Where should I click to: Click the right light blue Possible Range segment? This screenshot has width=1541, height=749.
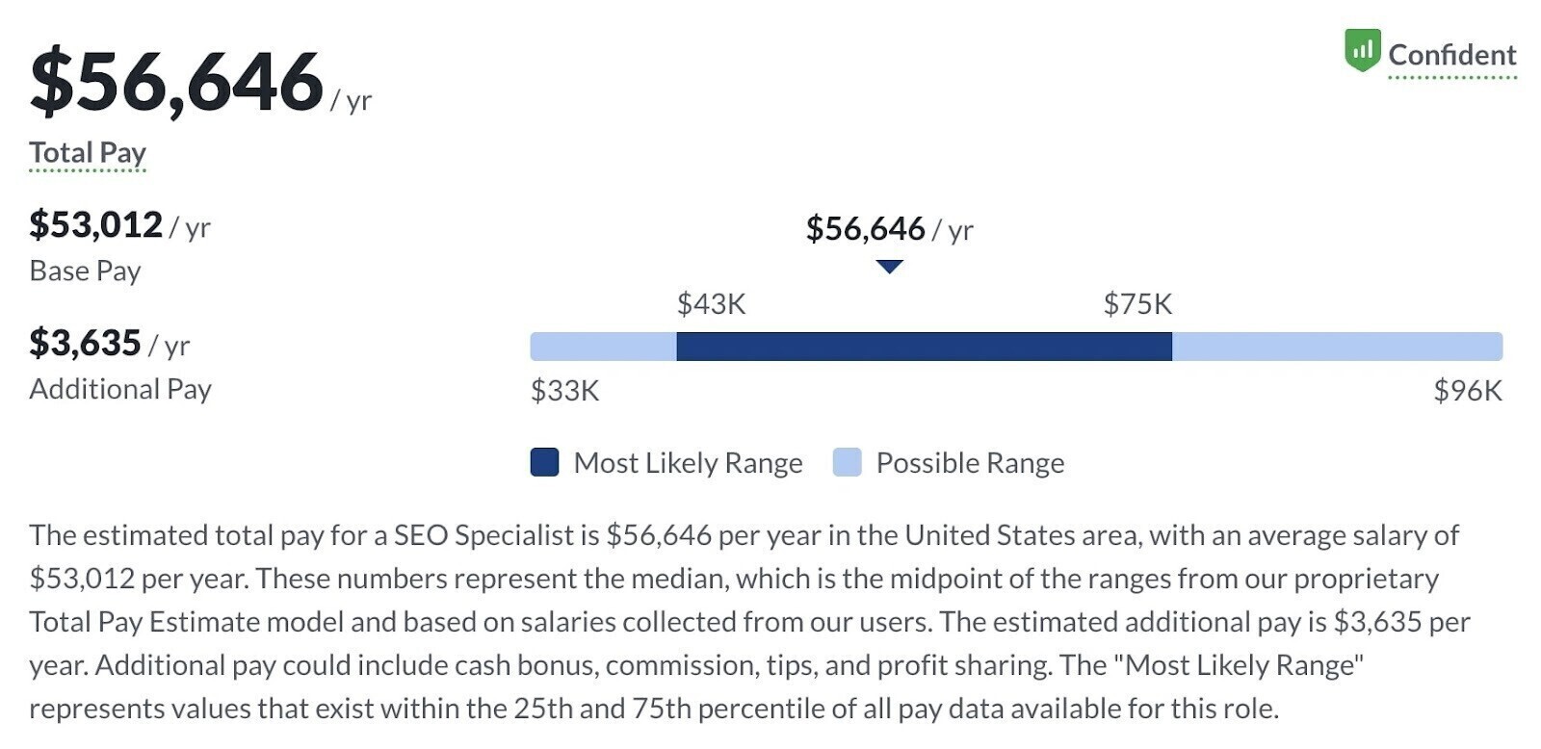(x=1337, y=347)
